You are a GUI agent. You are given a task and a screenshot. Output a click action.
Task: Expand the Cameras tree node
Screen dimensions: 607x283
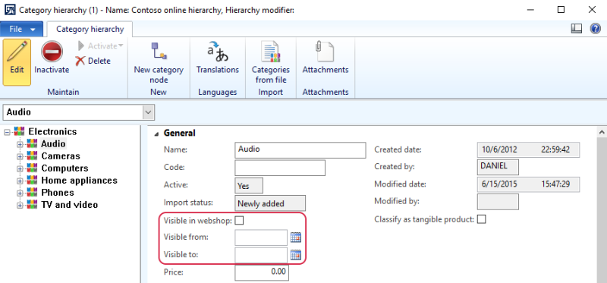[x=20, y=156]
